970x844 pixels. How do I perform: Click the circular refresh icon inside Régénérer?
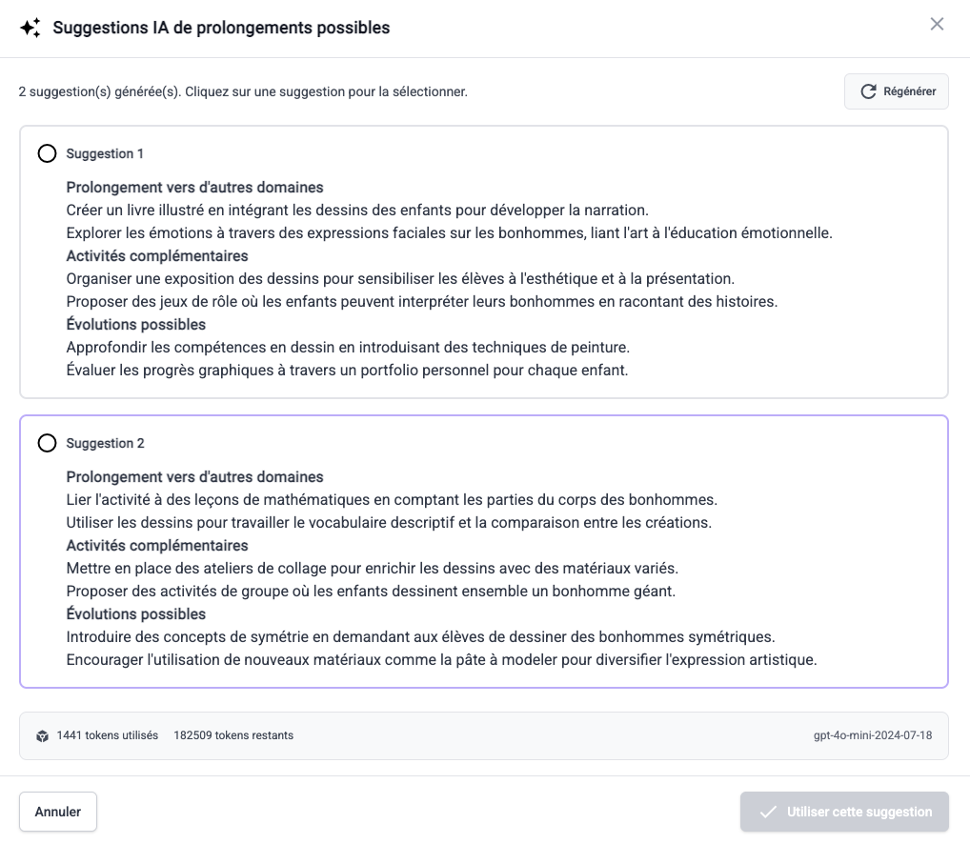(867, 91)
